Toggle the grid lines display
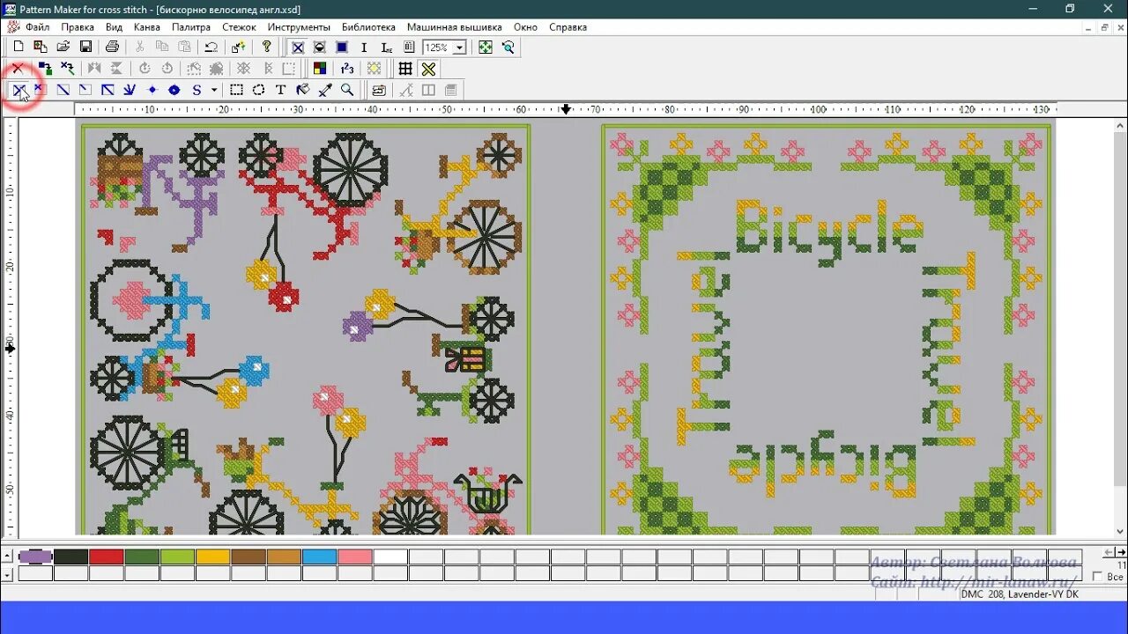 click(405, 68)
